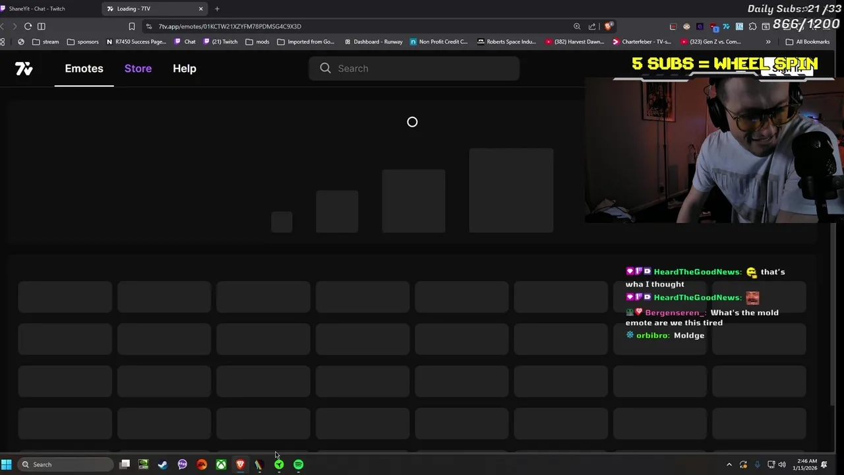The image size is (844, 475).
Task: Open the Charterfeber - TV-s... bookmark
Action: [642, 42]
